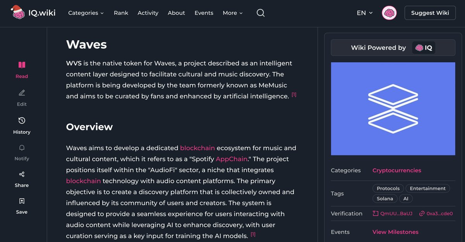The width and height of the screenshot is (465, 242).
Task: Click the IQ.wiki site name text
Action: pyautogui.click(x=42, y=13)
